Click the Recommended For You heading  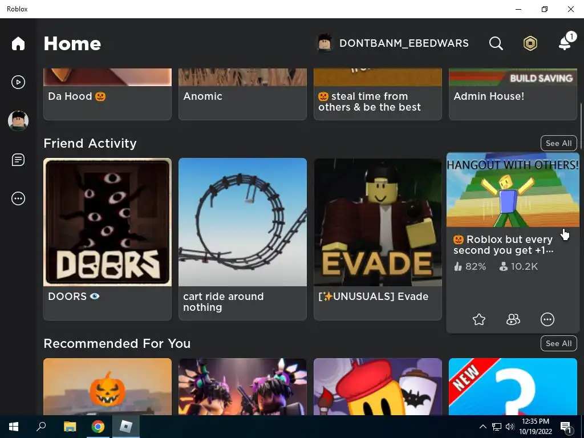pos(117,343)
